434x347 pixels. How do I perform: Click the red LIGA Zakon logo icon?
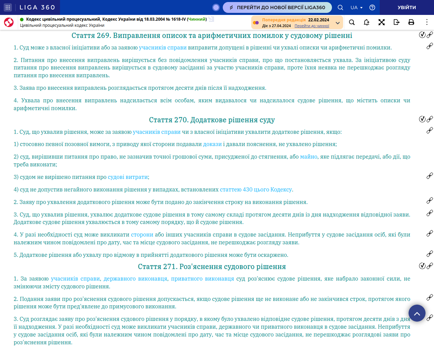[x=9, y=22]
